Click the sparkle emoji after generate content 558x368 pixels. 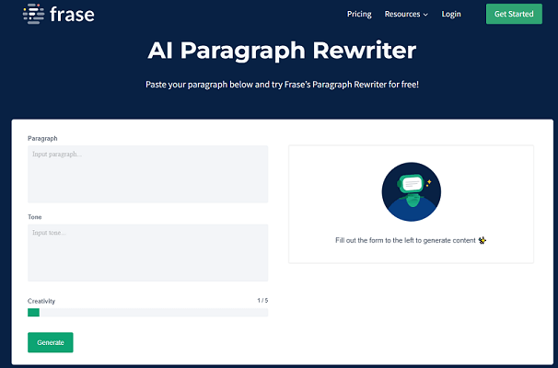pyautogui.click(x=482, y=240)
